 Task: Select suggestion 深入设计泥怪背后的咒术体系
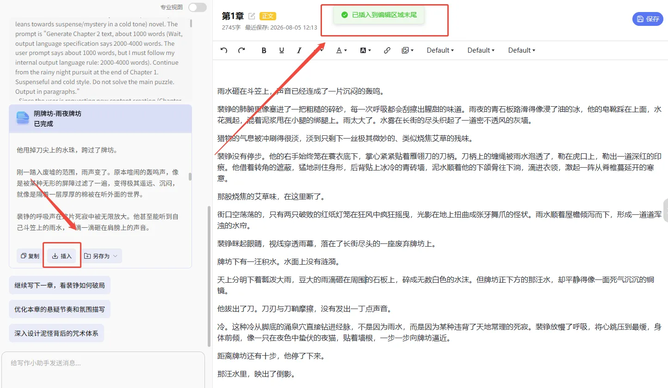coord(56,333)
